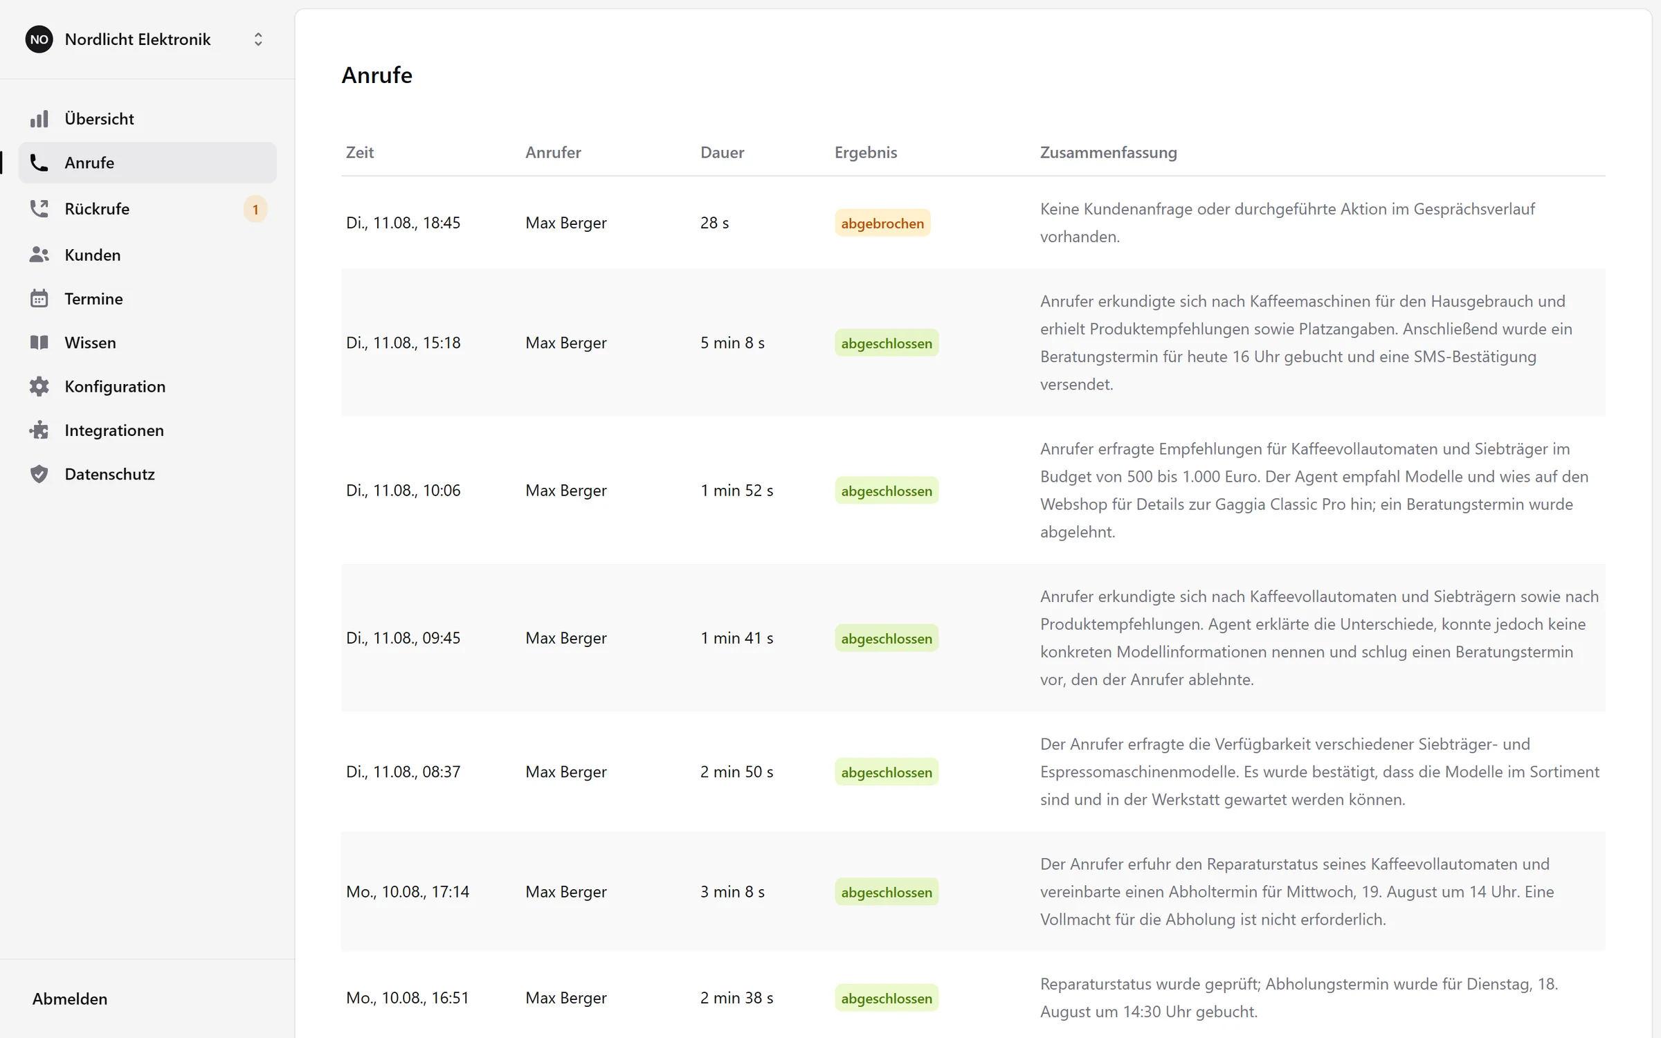Go to the Kunden page

point(147,255)
